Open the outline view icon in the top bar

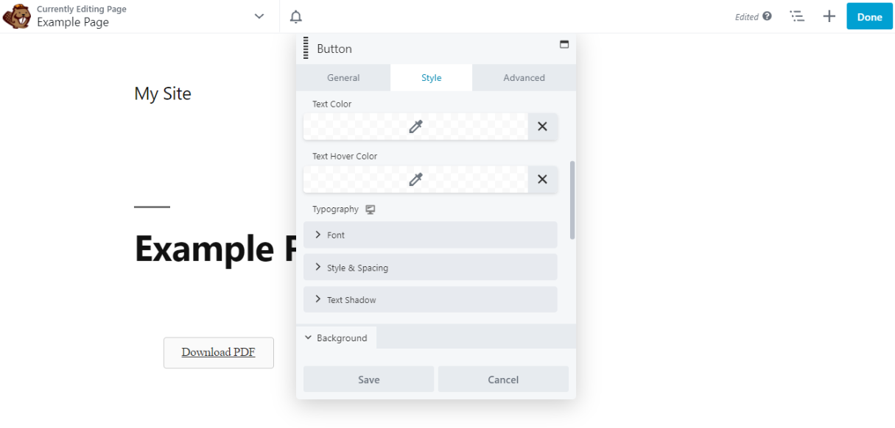[797, 15]
